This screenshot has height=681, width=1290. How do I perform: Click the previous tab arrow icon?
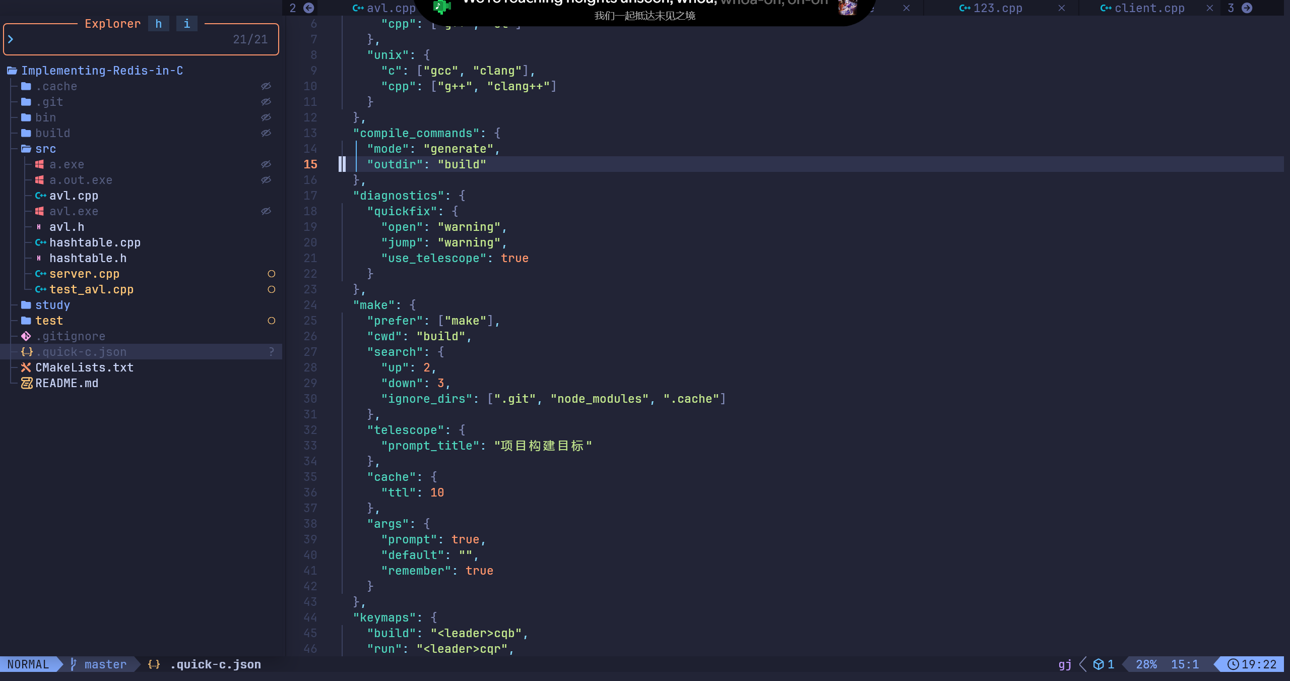pos(309,8)
